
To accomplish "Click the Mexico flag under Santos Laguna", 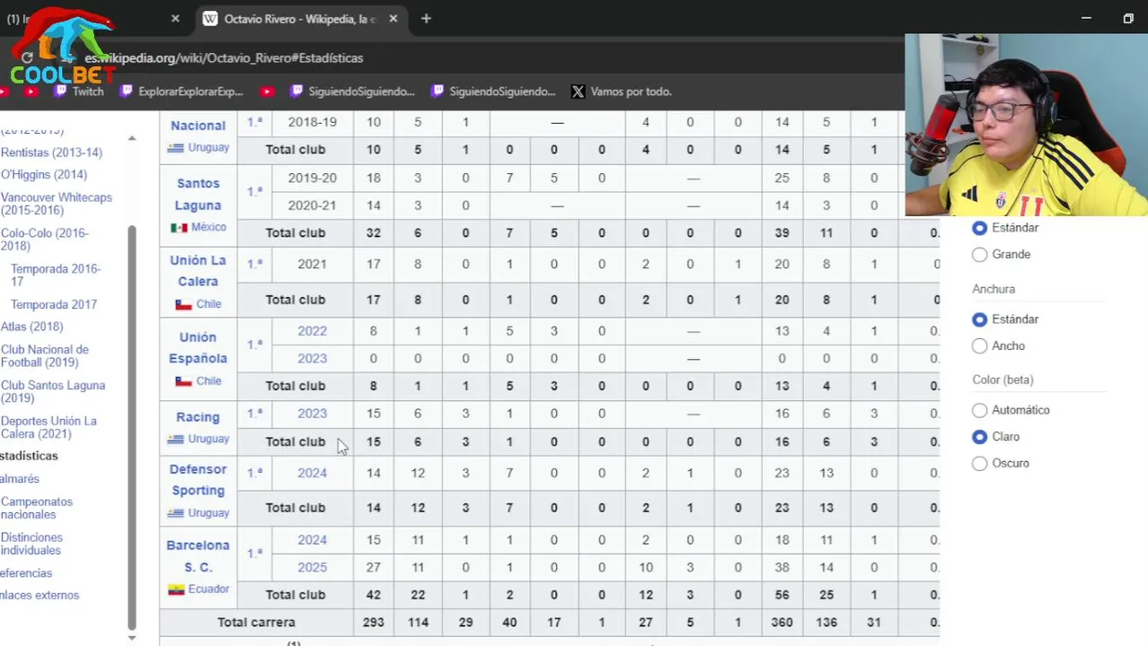I will [179, 228].
